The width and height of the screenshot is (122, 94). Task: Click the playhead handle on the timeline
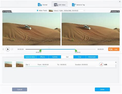(x=49, y=48)
